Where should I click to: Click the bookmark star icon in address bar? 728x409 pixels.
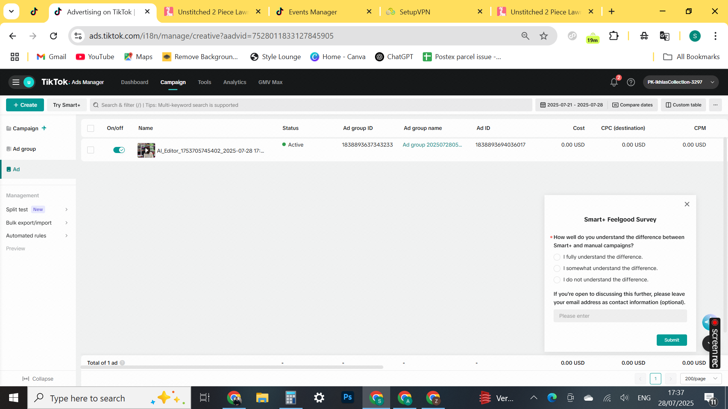point(544,36)
